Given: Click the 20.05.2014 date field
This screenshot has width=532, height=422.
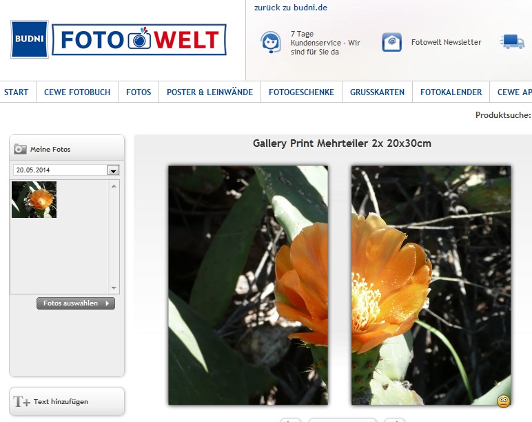Looking at the screenshot, I should (61, 170).
